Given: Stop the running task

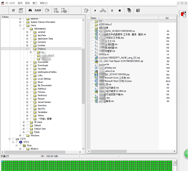Looking at the screenshot, I should [120, 11].
